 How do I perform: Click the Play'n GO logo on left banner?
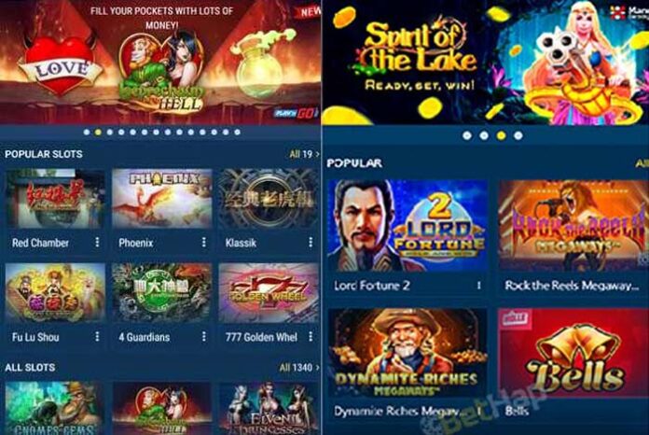tap(296, 113)
